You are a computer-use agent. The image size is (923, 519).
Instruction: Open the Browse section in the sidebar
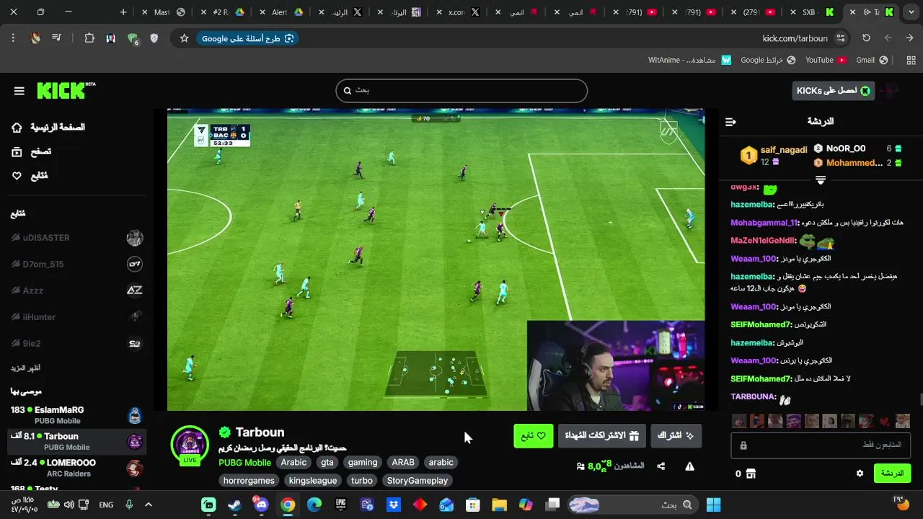coord(32,152)
